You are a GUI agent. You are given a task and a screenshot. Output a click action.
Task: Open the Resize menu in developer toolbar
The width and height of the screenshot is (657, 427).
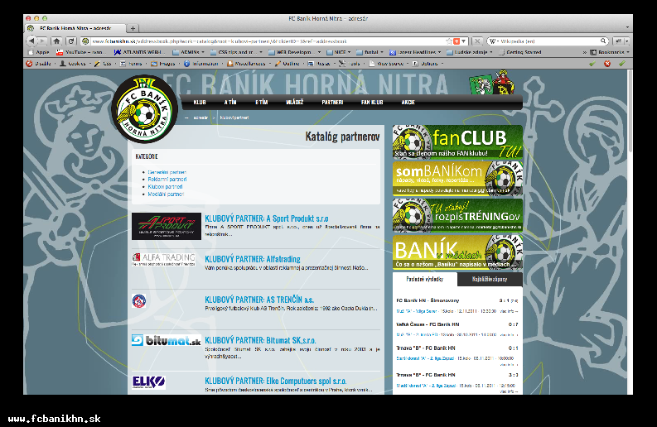pos(320,64)
